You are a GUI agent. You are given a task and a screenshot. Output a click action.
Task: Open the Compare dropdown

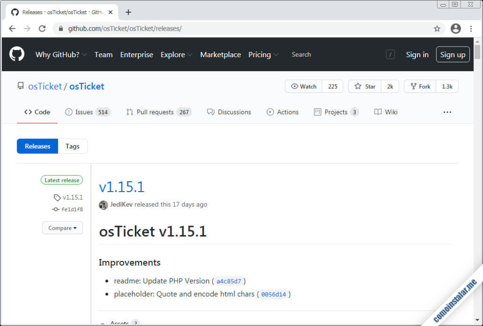point(62,228)
